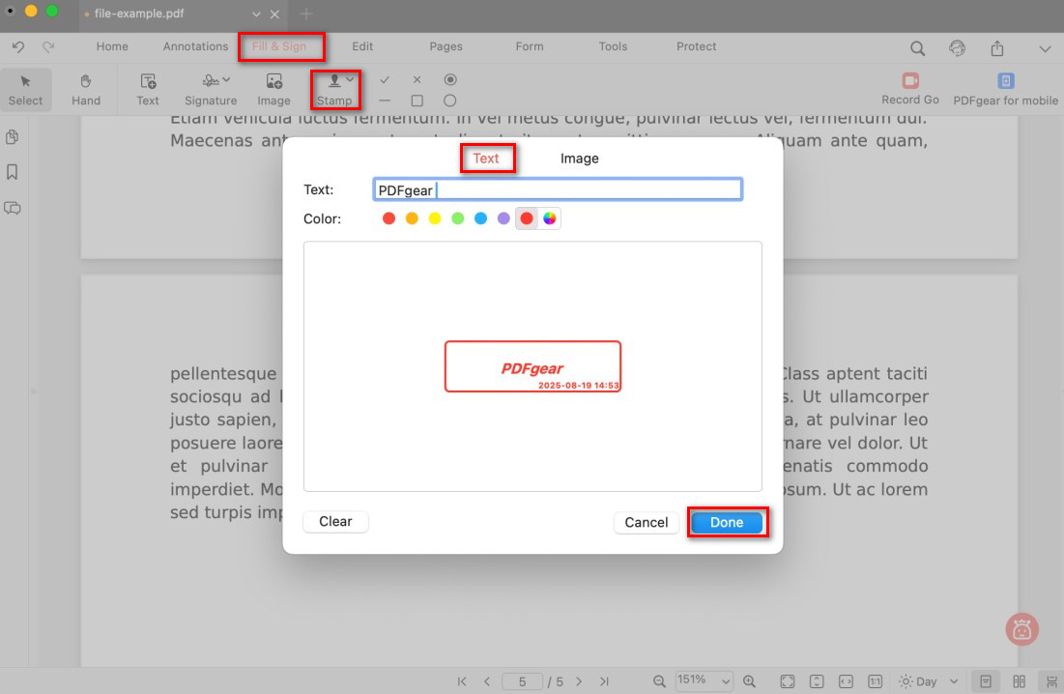This screenshot has height=694, width=1064.
Task: Open the Annotations menu tab
Action: pyautogui.click(x=195, y=46)
